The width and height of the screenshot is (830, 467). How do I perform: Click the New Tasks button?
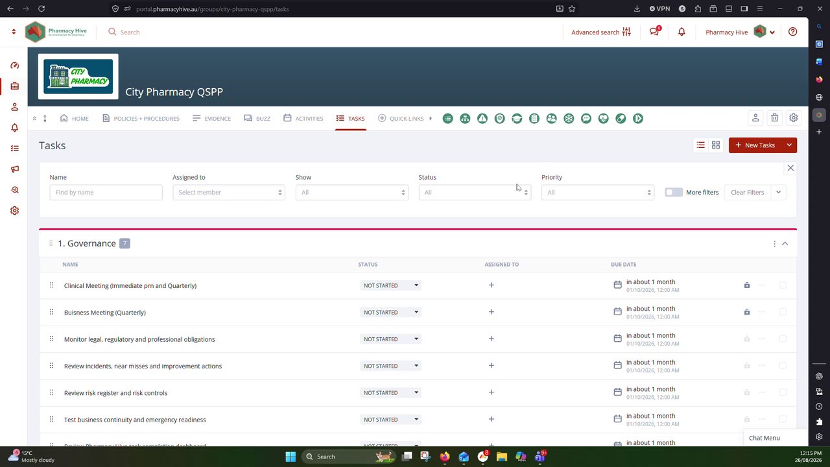[755, 145]
